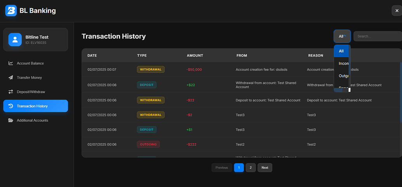Go to page 2
Screen dimensions: 402x187
click(x=251, y=168)
